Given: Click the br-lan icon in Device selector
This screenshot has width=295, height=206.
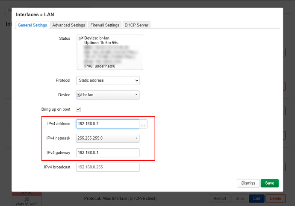Looking at the screenshot, I should click(x=80, y=94).
